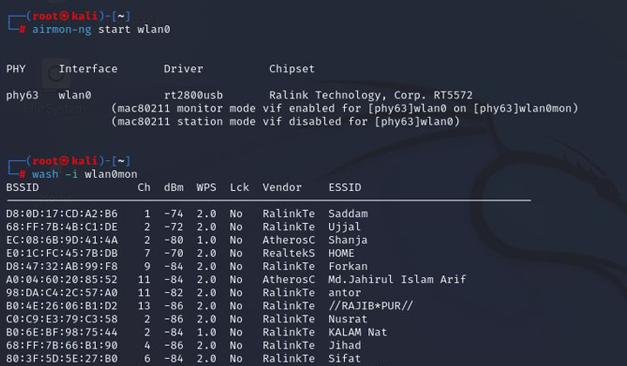Click the station mode vif disabled line

tap(285, 122)
